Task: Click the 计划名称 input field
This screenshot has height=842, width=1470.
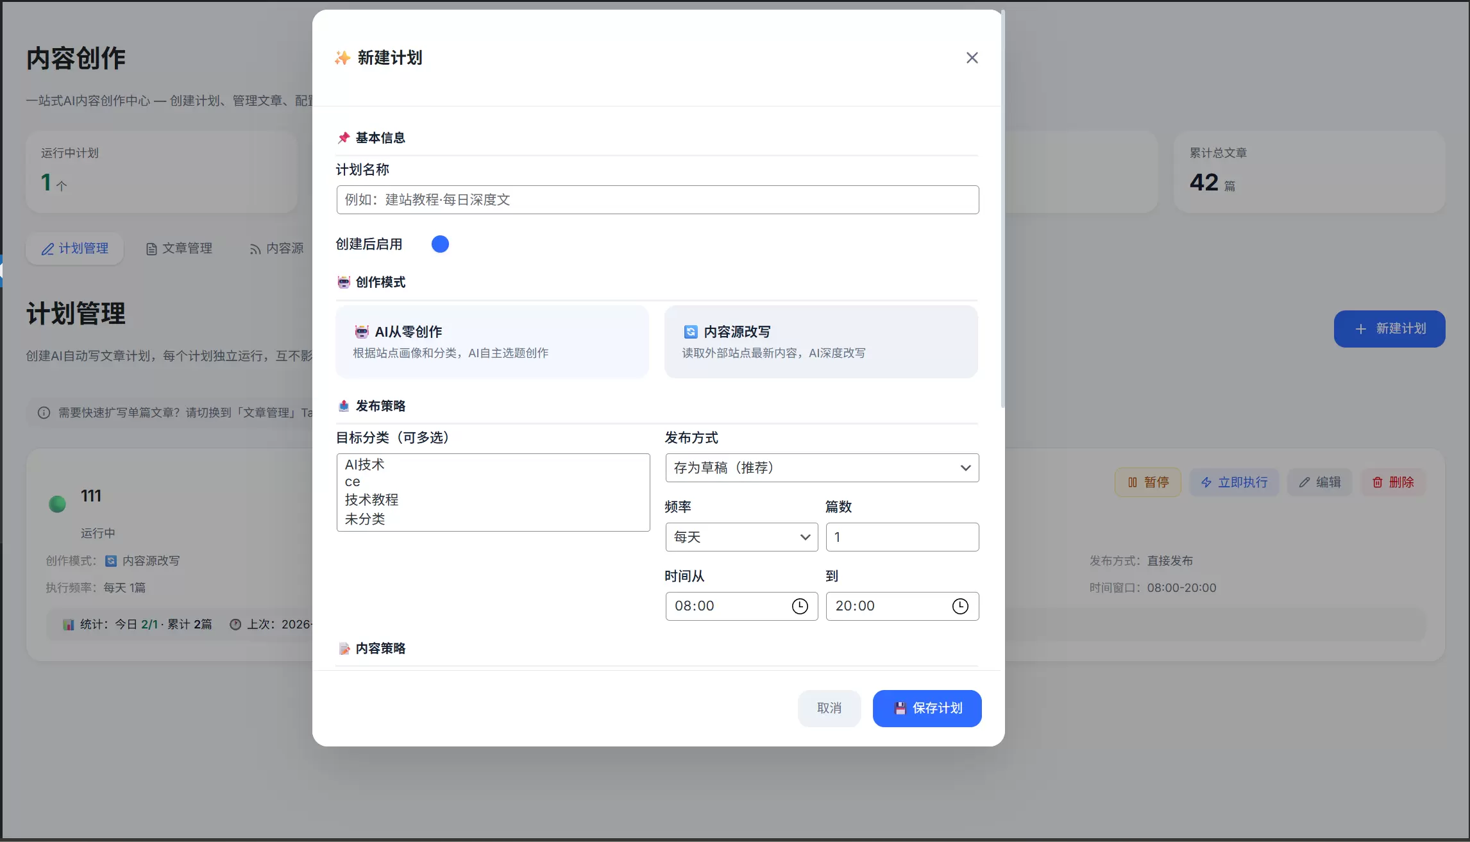Action: coord(657,200)
